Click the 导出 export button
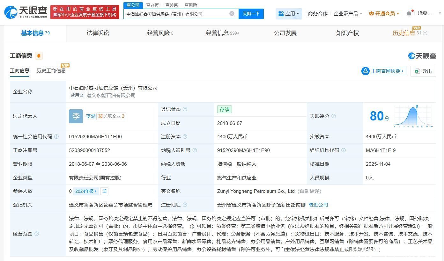 [x=423, y=71]
